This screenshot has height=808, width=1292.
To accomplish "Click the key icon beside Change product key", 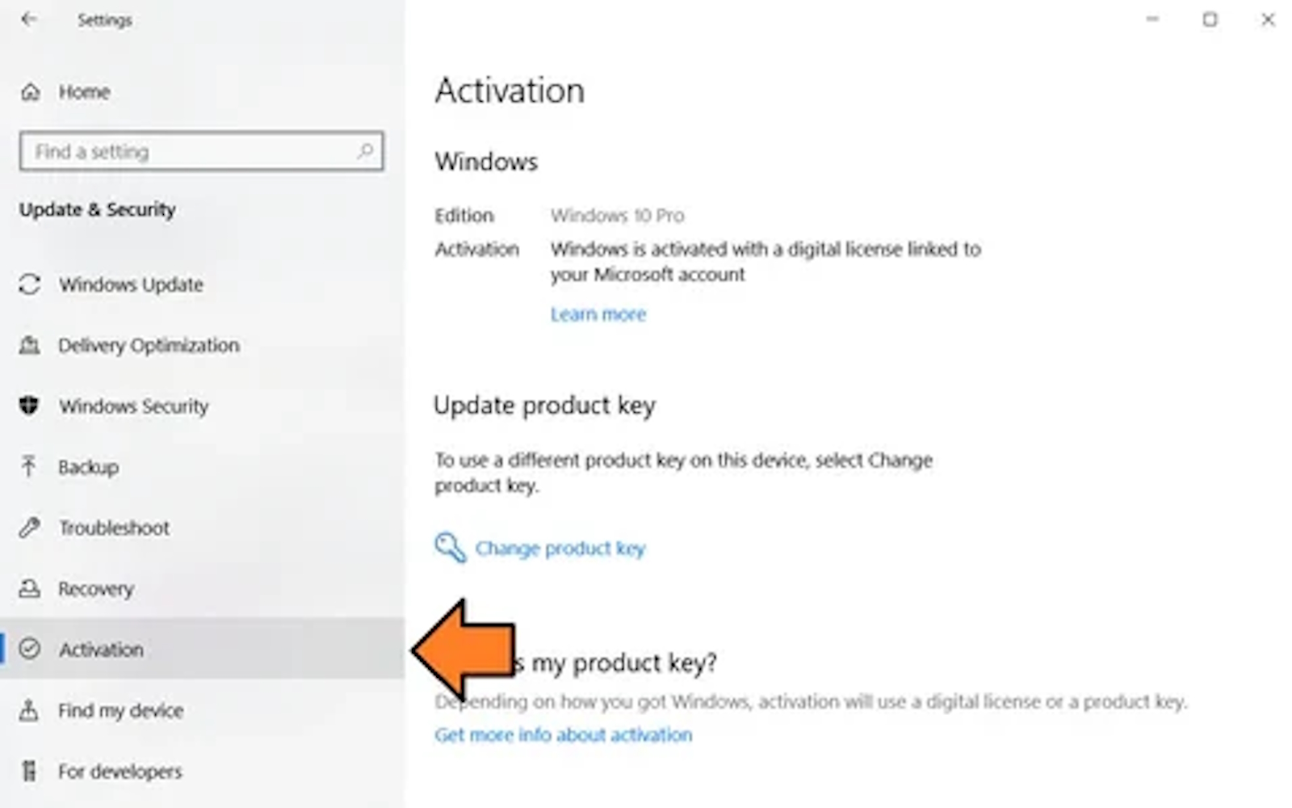I will [x=450, y=548].
